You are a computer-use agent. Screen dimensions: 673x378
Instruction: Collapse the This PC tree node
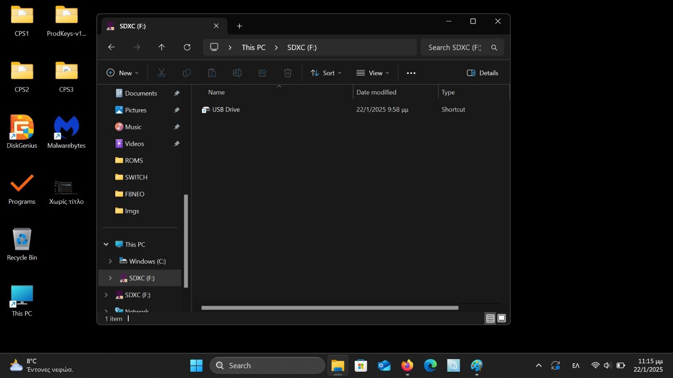(x=106, y=244)
